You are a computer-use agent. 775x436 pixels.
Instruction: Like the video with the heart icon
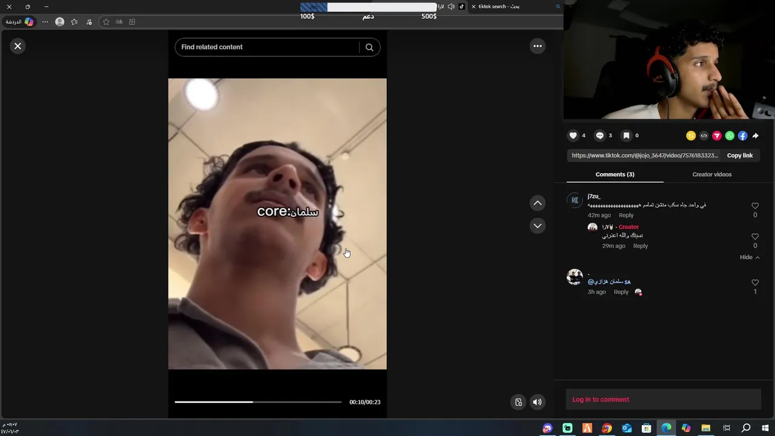pos(573,136)
